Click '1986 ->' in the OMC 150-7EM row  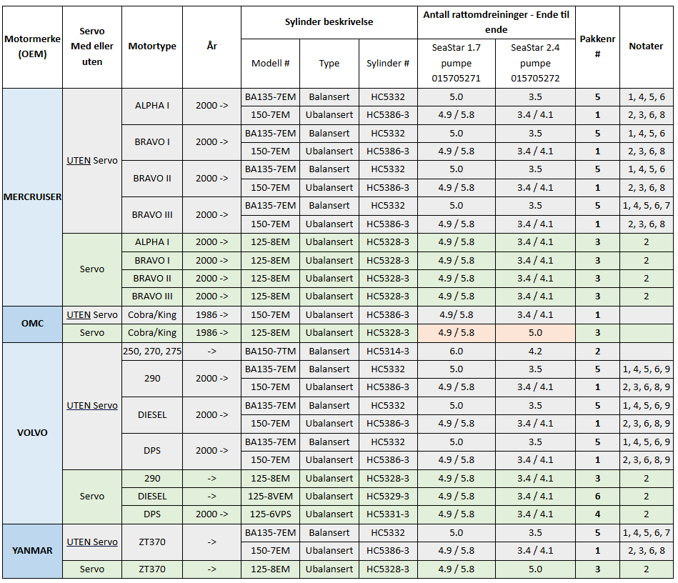point(212,315)
